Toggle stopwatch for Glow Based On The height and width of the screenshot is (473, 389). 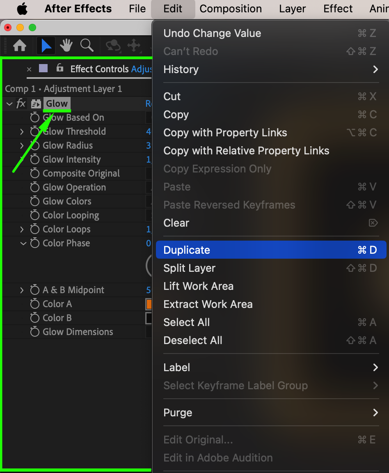[x=35, y=117]
